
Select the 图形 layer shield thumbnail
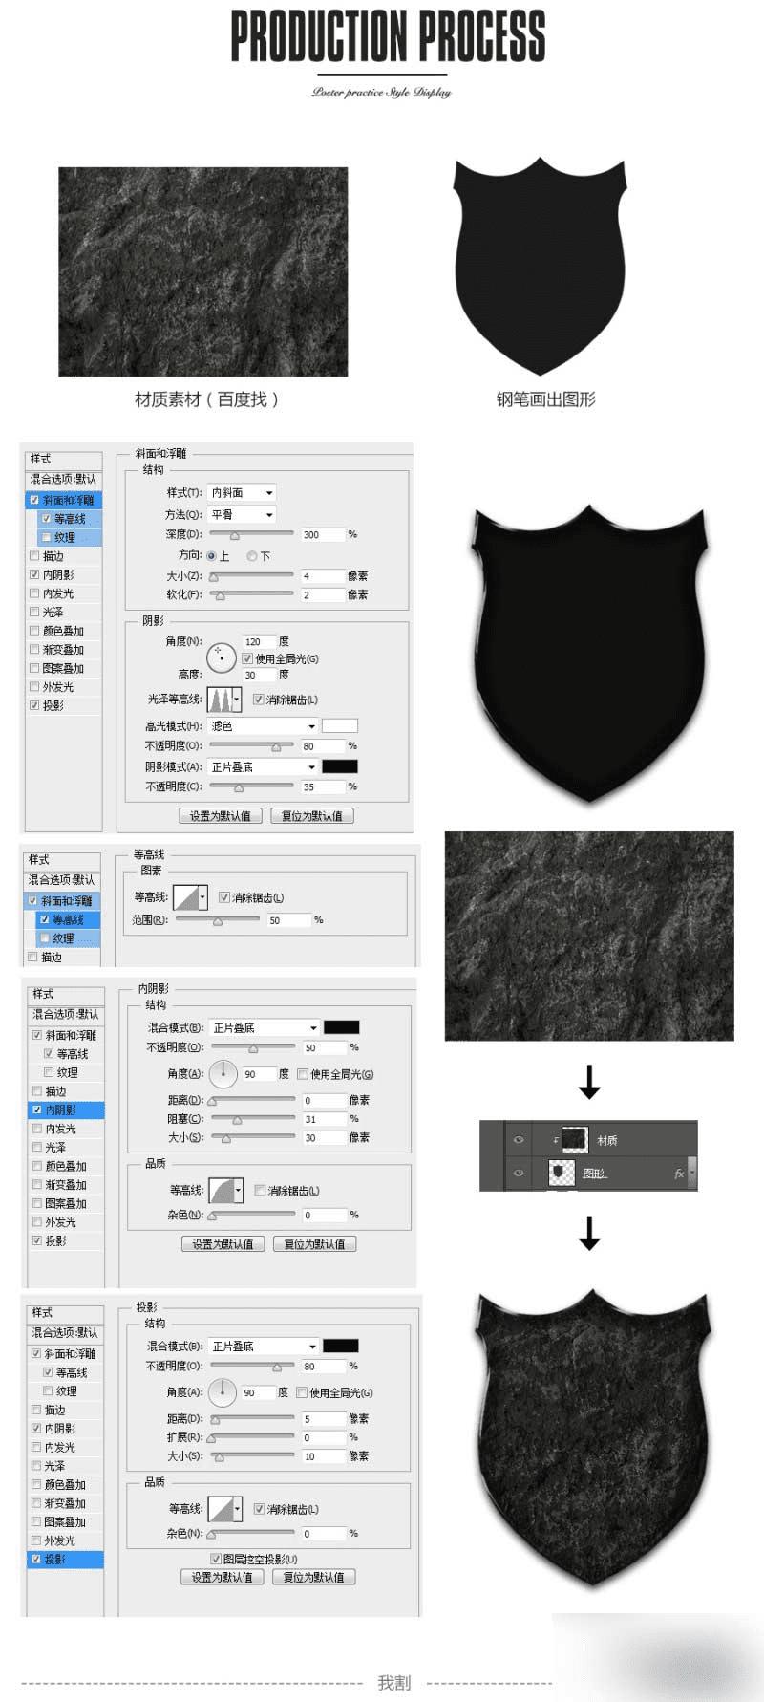(x=562, y=1173)
